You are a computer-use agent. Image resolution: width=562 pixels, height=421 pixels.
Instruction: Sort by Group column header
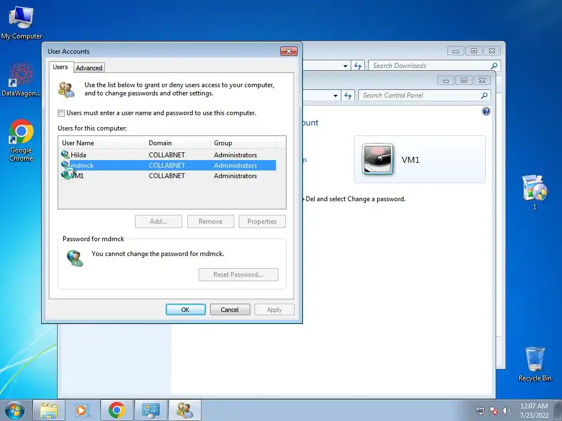coord(243,143)
